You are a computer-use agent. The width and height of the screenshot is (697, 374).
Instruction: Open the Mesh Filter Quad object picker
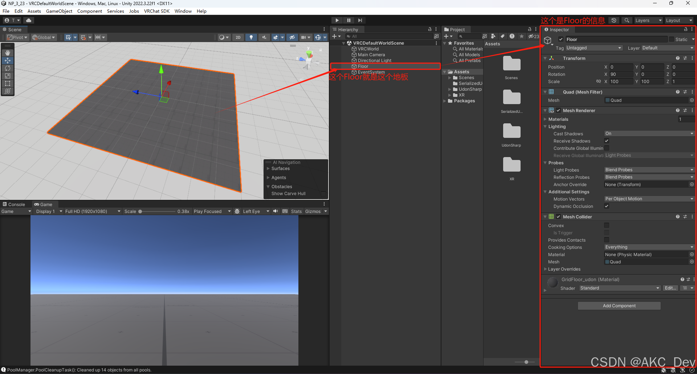pos(692,100)
